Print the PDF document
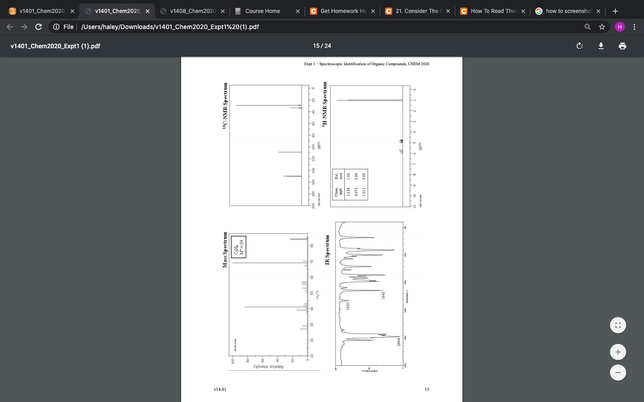Image resolution: width=644 pixels, height=402 pixels. (x=623, y=46)
